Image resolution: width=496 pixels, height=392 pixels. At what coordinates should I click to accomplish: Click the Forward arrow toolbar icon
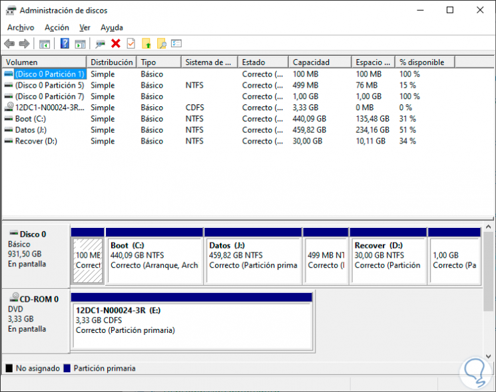[x=25, y=44]
